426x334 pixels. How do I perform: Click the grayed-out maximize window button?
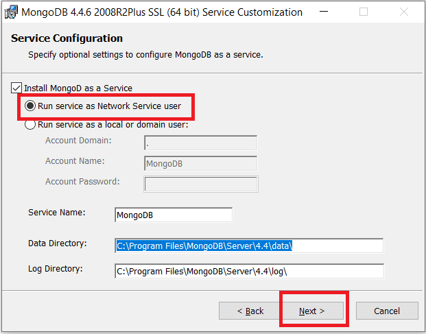364,12
